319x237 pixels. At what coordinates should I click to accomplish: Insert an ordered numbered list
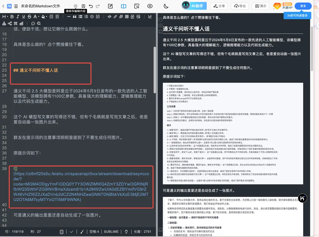pos(86,17)
